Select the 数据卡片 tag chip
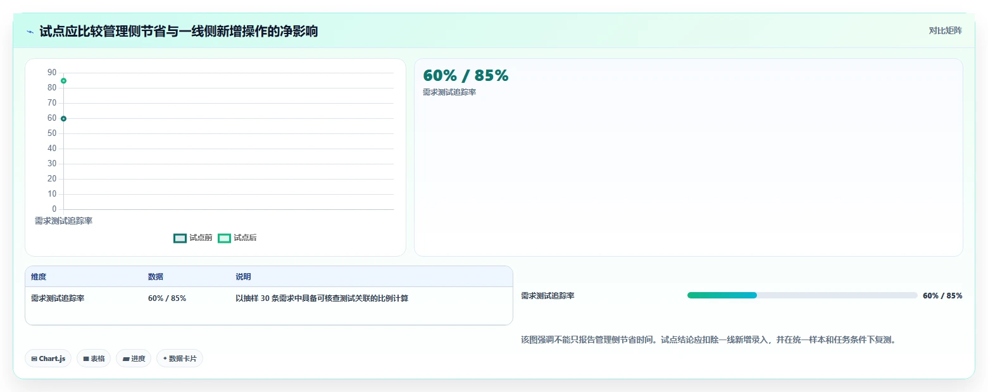Viewport: 988px width, 392px height. click(180, 358)
